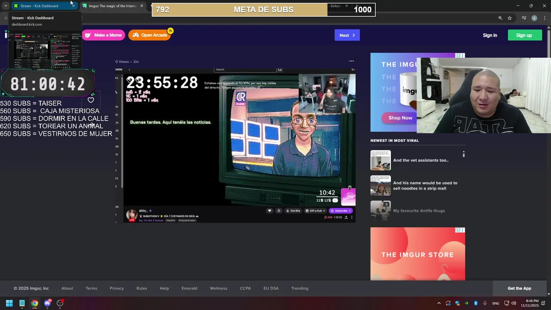Click the page scrollbar down arrow

pyautogui.click(x=548, y=294)
